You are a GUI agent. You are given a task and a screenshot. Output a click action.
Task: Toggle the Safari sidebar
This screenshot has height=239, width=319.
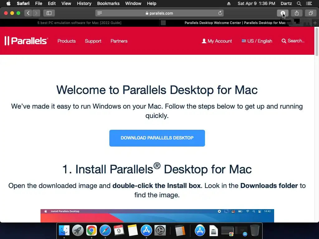(49, 13)
